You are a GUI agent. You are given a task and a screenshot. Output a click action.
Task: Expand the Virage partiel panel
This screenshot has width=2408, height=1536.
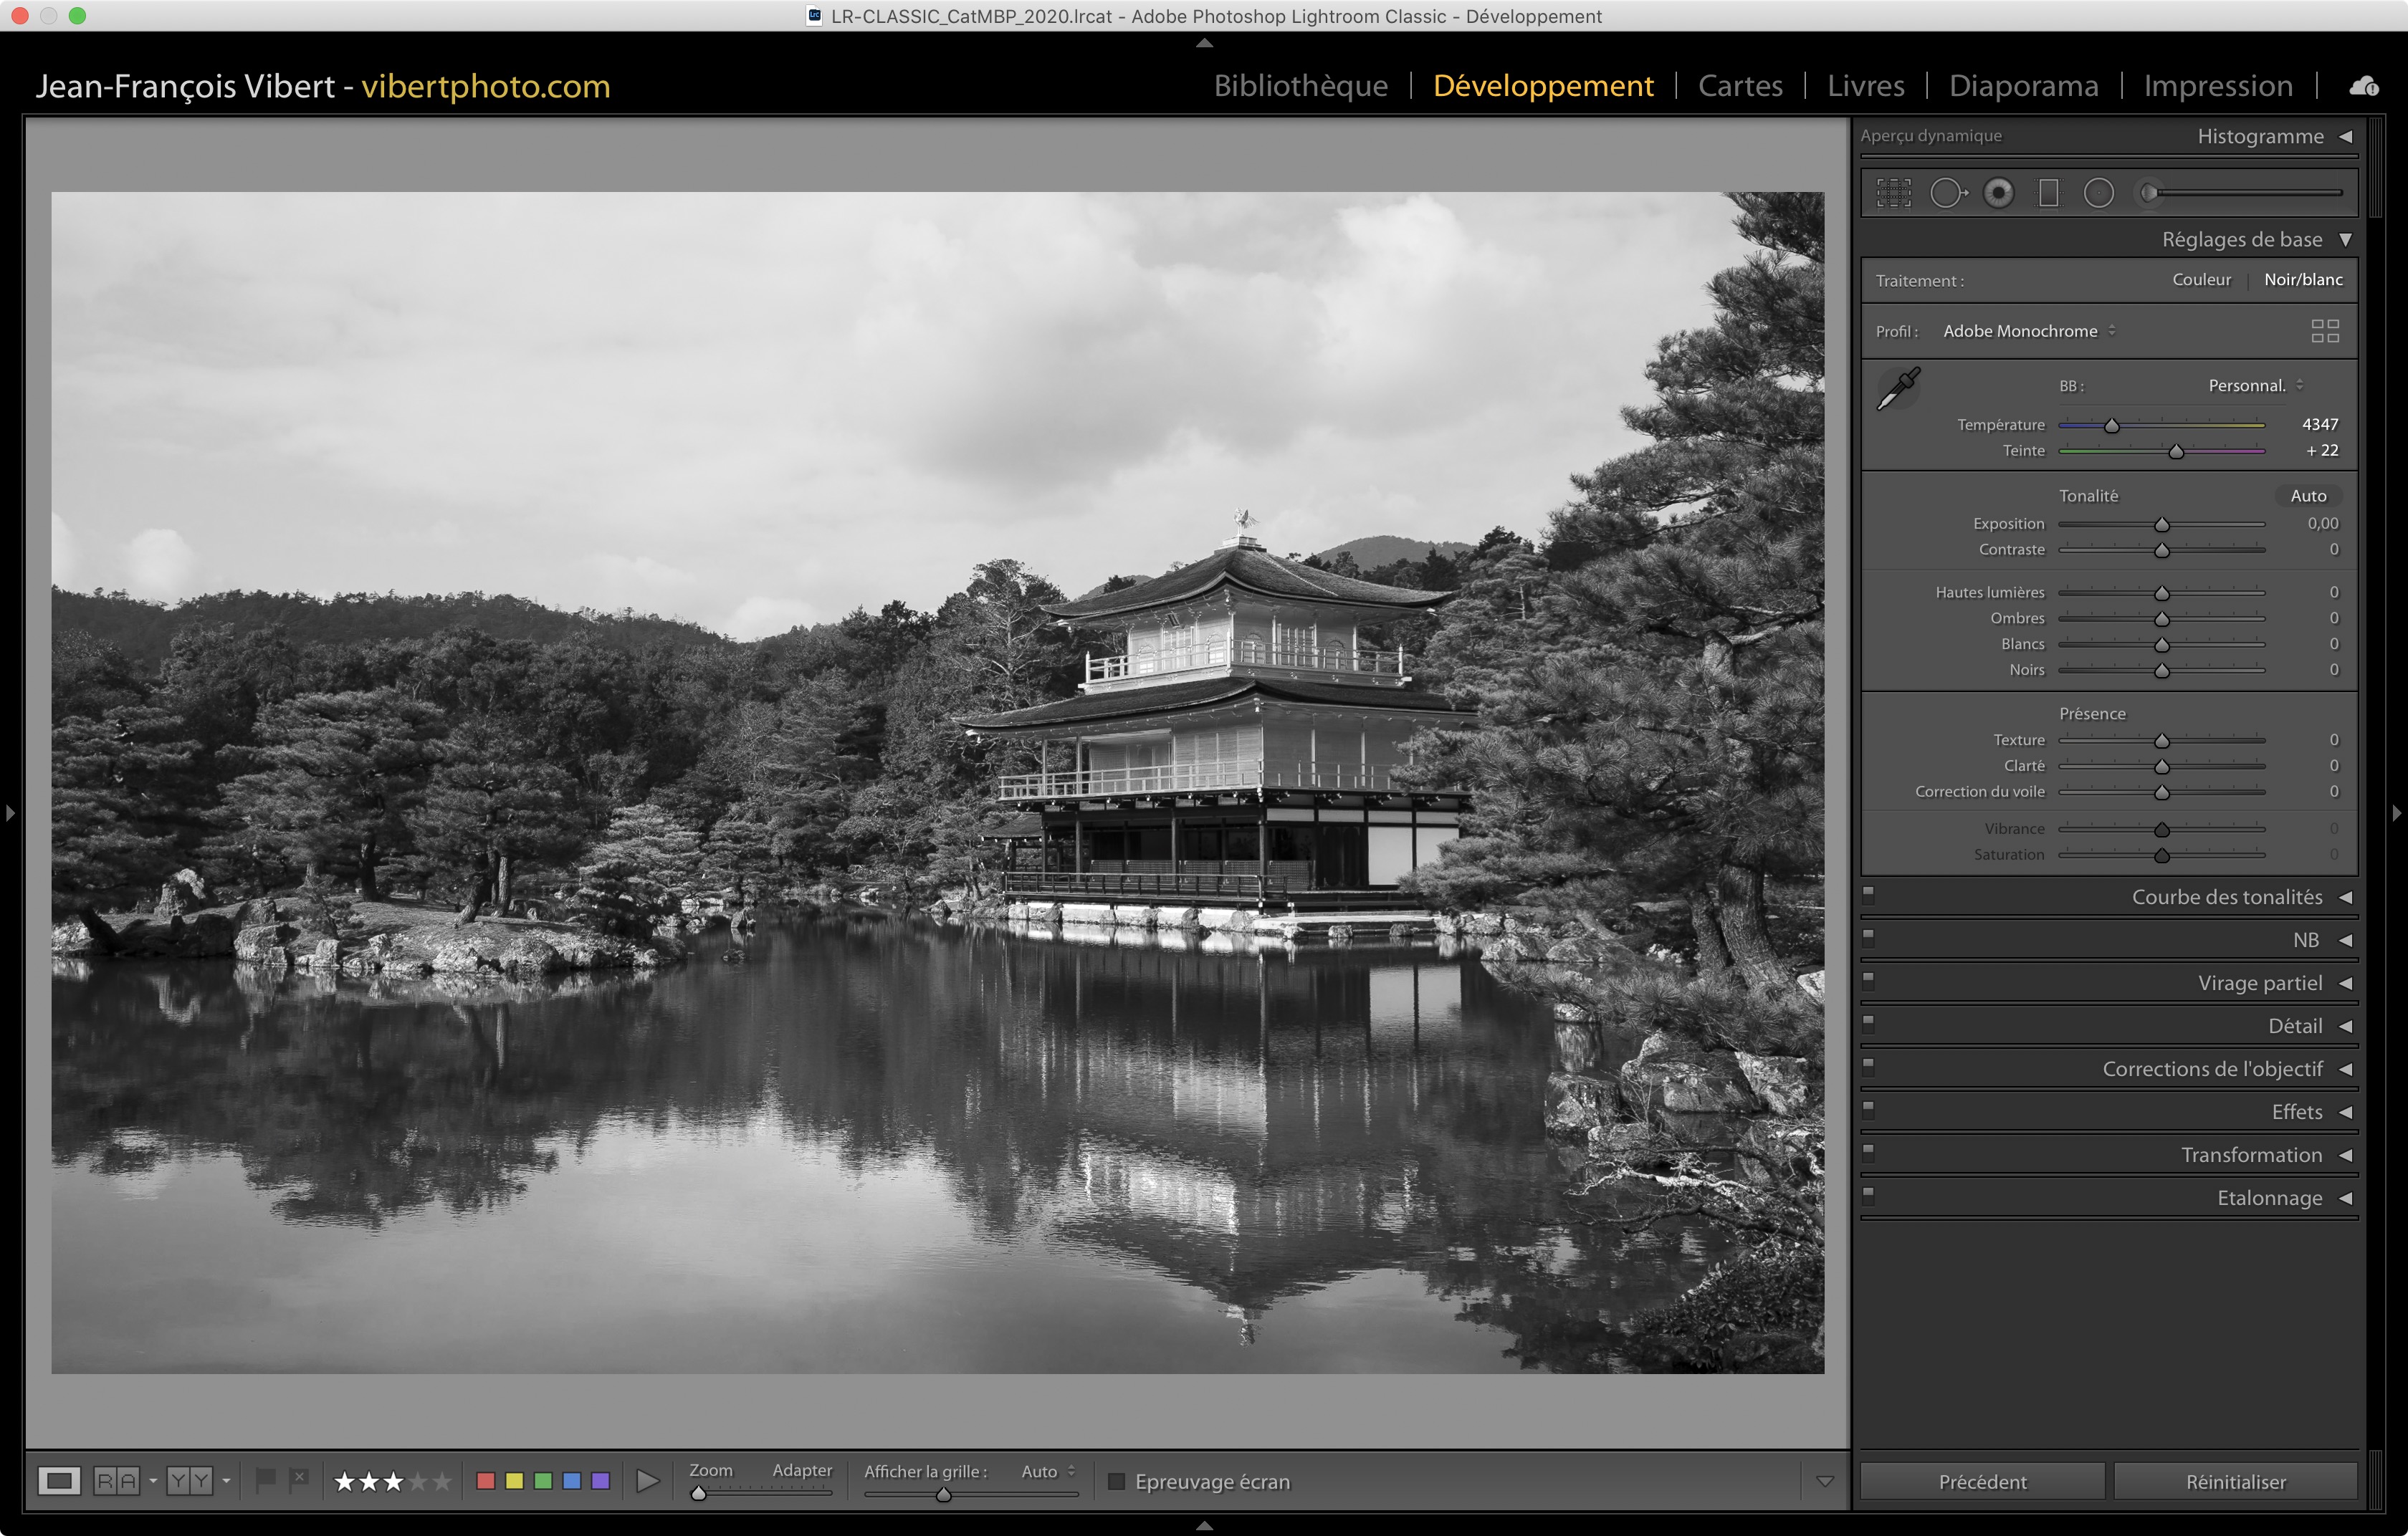pyautogui.click(x=2258, y=982)
